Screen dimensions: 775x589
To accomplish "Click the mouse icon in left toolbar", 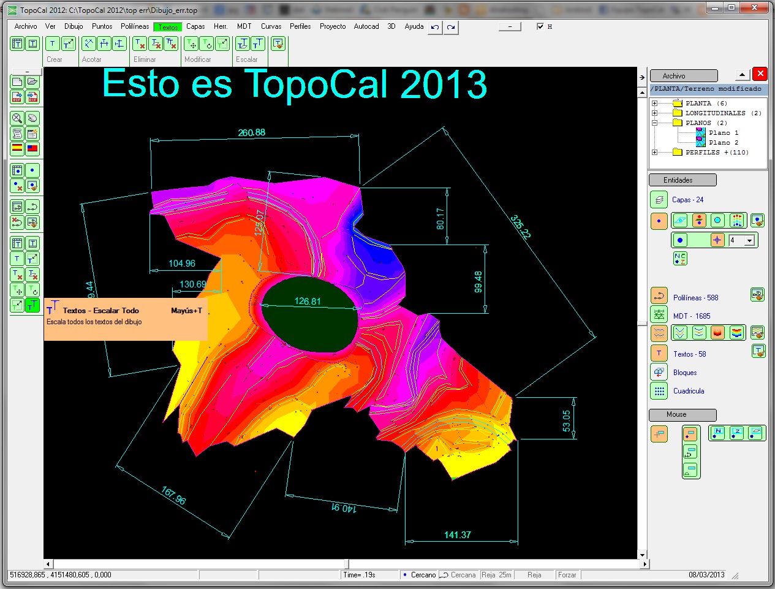I will [32, 118].
